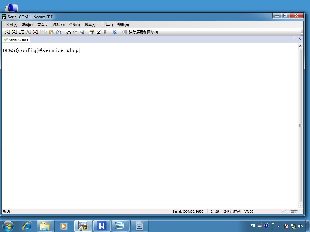Open the 编辑(E) menu
The height and width of the screenshot is (232, 310).
tap(27, 25)
